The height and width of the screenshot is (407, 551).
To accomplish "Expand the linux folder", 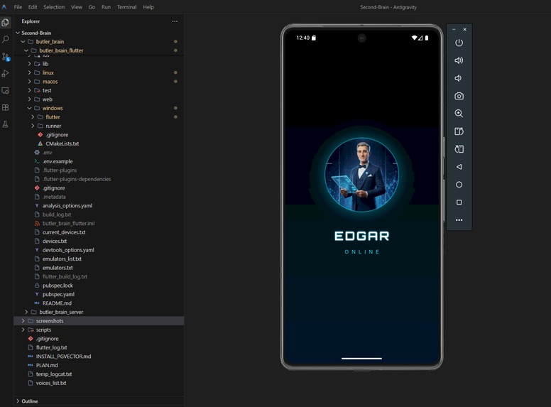I will (x=99, y=72).
